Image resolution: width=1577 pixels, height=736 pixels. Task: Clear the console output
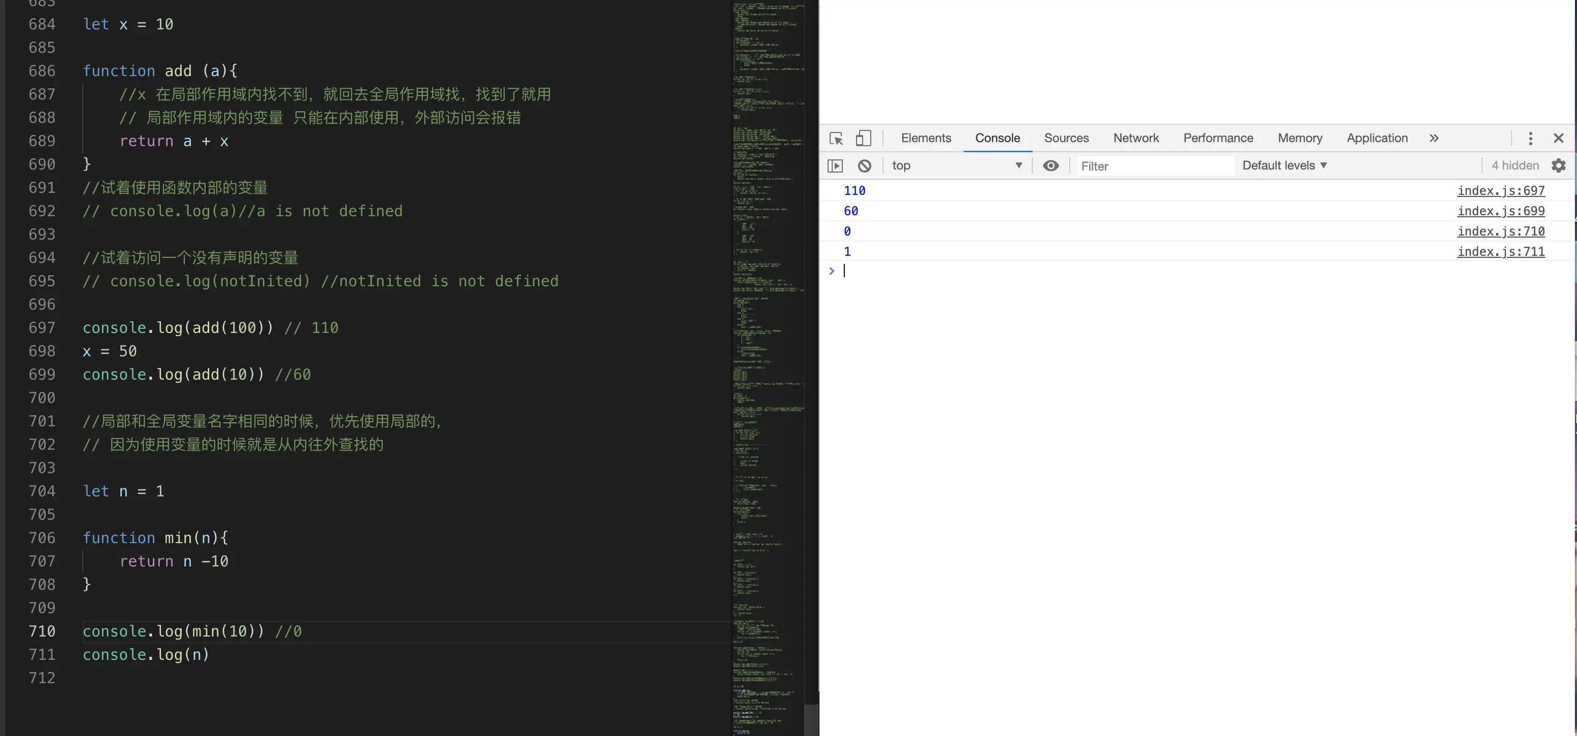pos(865,166)
